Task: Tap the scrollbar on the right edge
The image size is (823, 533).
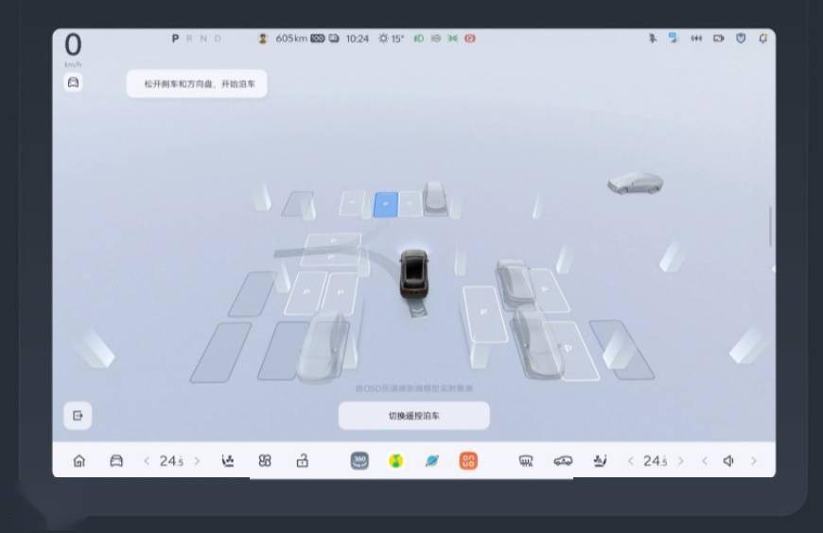Action: click(771, 227)
